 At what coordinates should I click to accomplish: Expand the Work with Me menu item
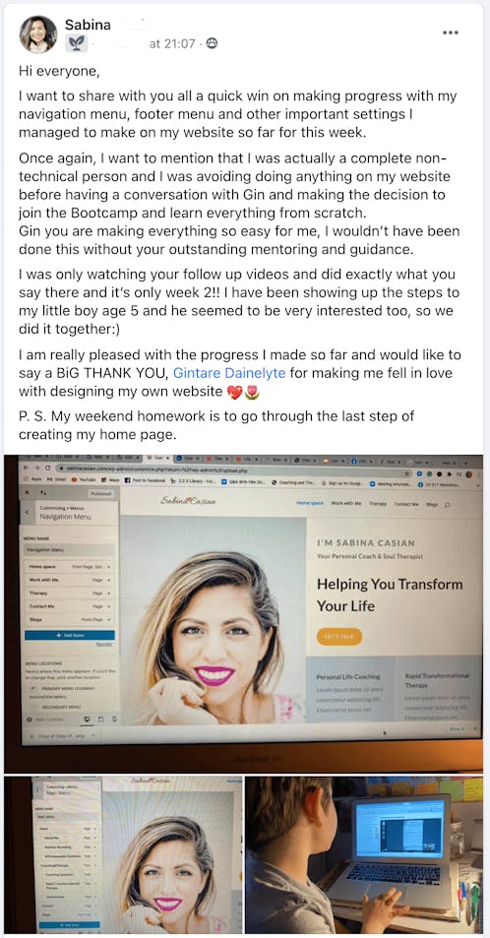[70, 580]
